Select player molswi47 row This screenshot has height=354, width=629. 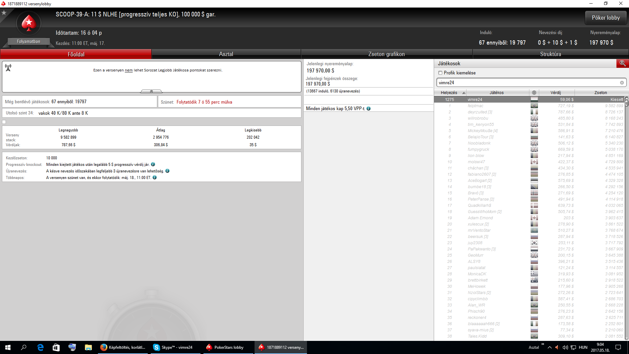529,162
